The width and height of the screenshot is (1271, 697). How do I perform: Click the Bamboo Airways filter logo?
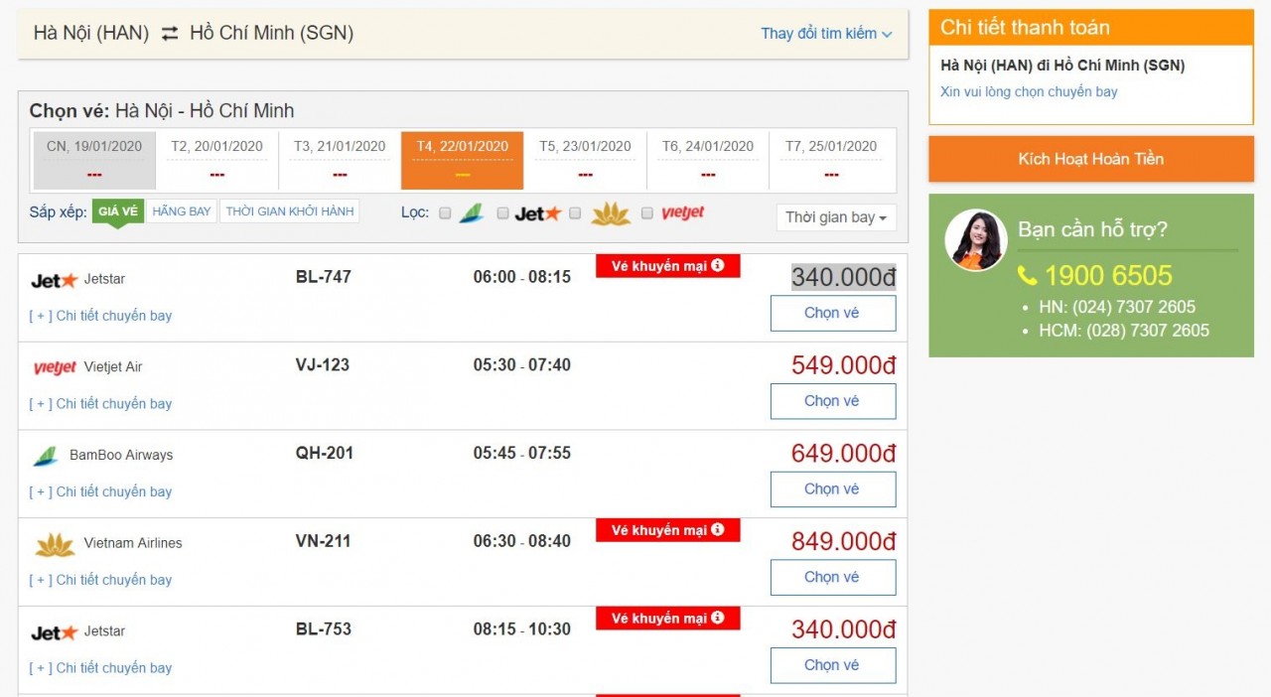[472, 212]
